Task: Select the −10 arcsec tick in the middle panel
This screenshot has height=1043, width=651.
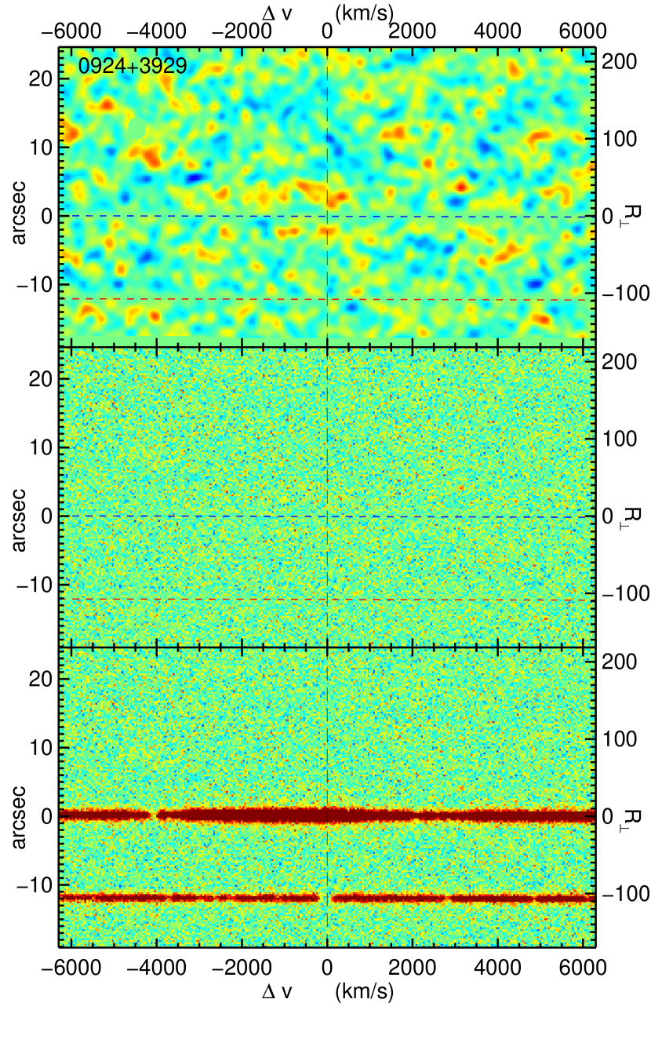Action: (x=36, y=585)
